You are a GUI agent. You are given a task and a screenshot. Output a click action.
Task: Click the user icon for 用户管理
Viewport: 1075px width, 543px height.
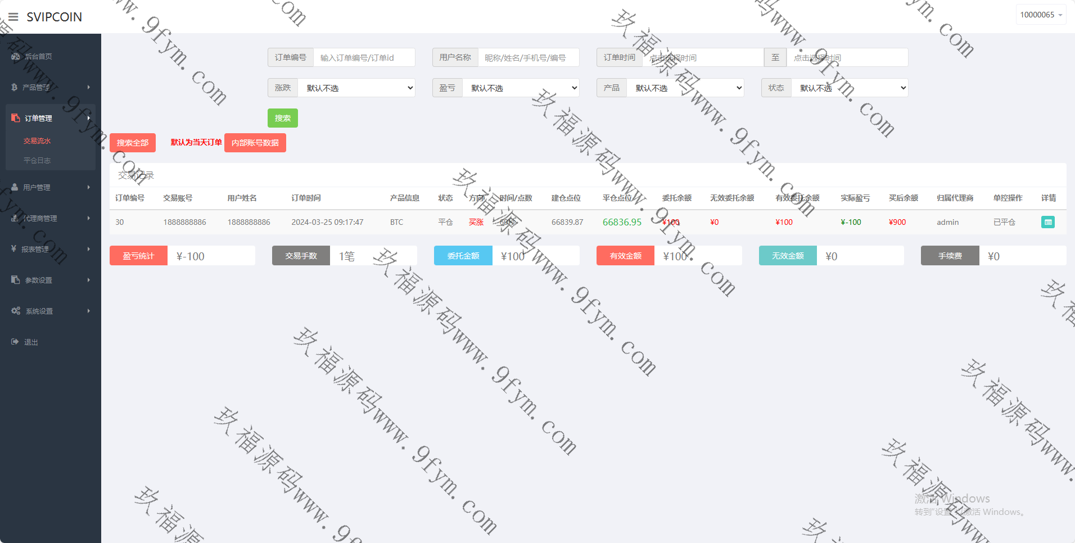(x=15, y=187)
